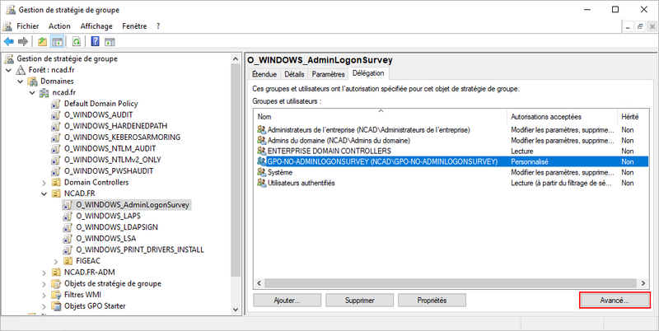Expand the Domain Controllers node
Image resolution: width=659 pixels, height=331 pixels.
[44, 182]
